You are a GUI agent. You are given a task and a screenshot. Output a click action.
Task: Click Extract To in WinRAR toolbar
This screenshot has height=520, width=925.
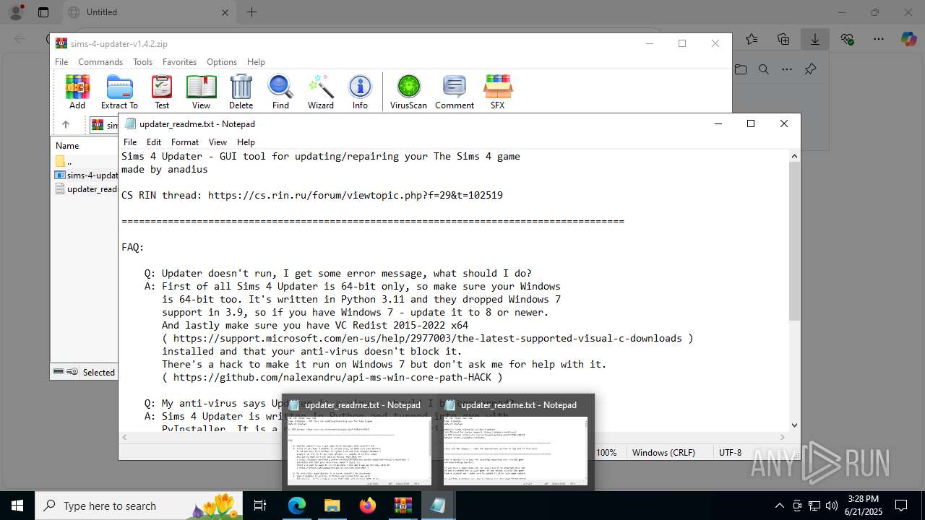[x=119, y=92]
